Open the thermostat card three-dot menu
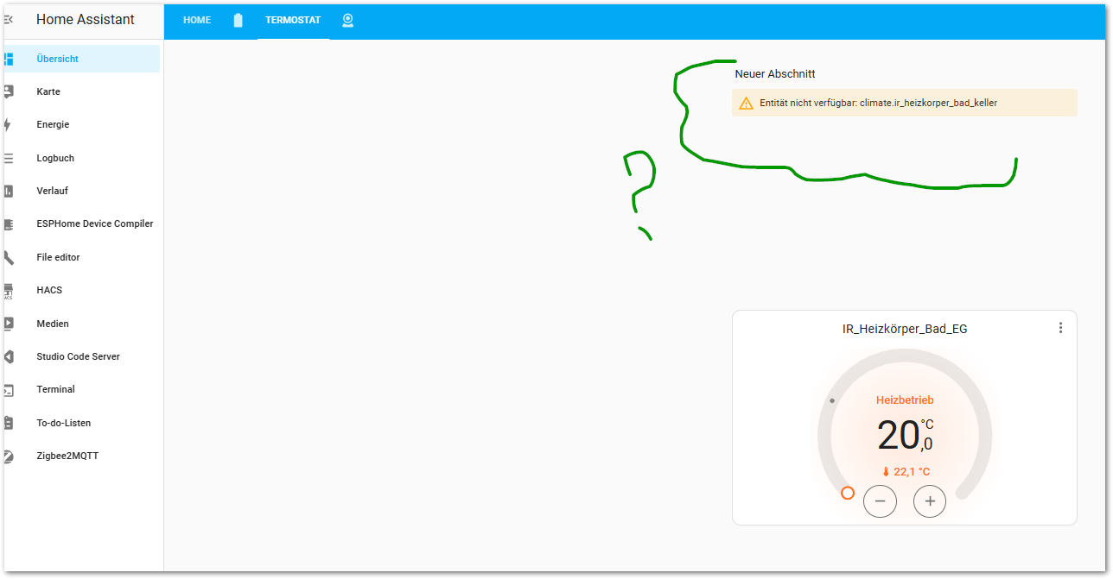The image size is (1113, 579). point(1060,328)
